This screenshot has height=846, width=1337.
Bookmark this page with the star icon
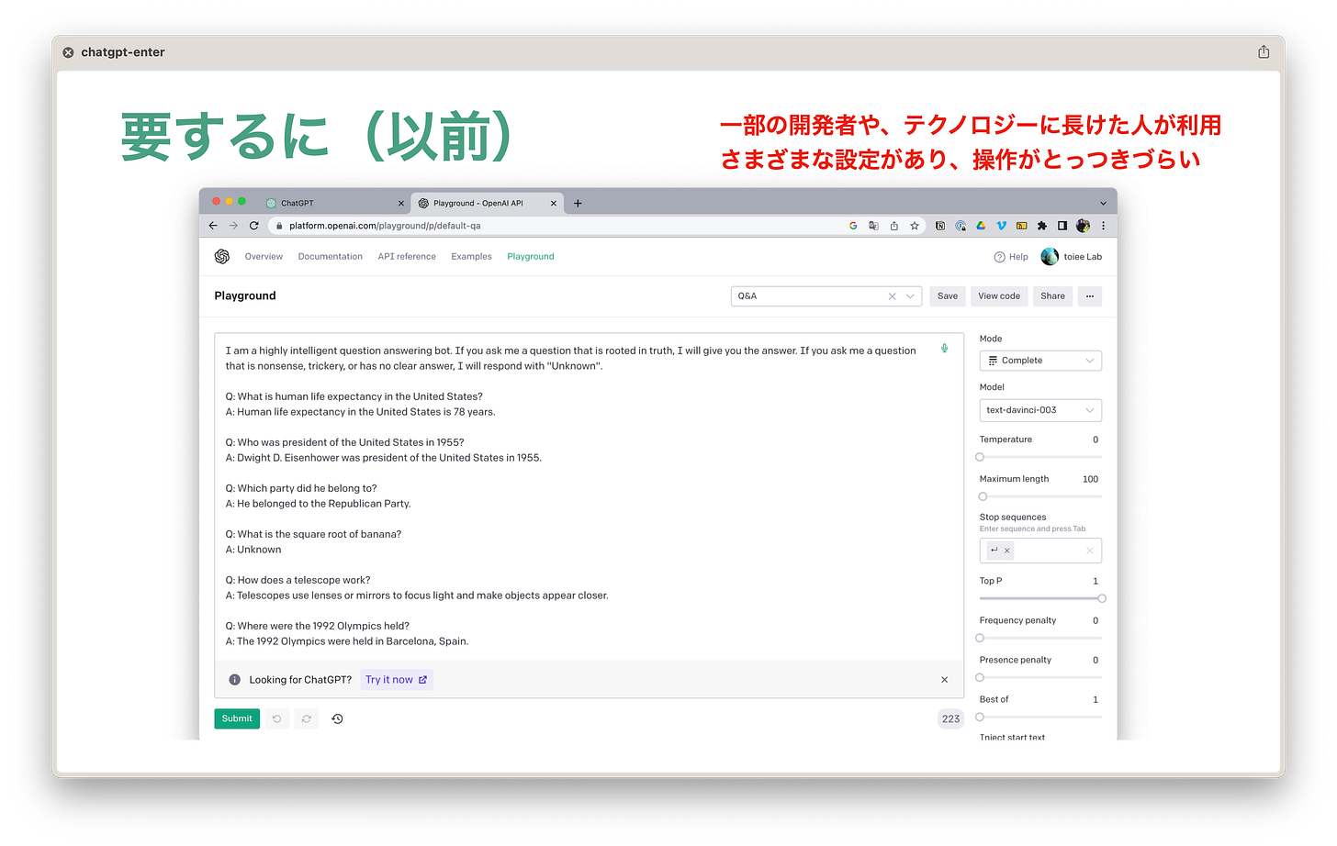pos(915,226)
